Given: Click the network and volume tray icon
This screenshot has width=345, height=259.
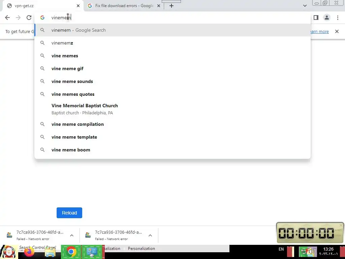Looking at the screenshot, I should coord(308,252).
